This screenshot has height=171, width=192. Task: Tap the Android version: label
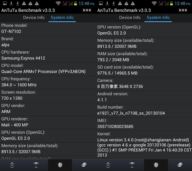click(x=113, y=94)
